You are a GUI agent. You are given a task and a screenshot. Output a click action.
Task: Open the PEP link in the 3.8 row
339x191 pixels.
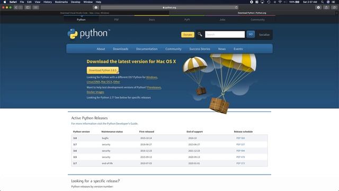click(240, 138)
